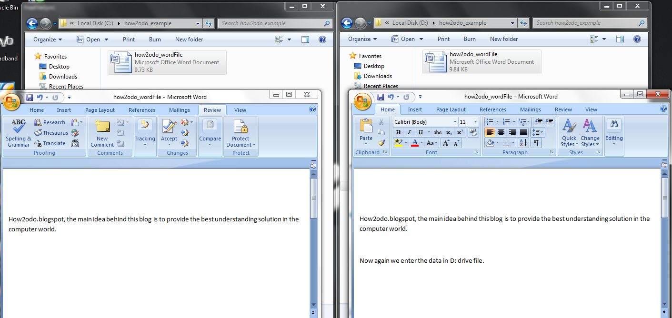Open References tab in left Word window
The height and width of the screenshot is (318, 672).
142,110
